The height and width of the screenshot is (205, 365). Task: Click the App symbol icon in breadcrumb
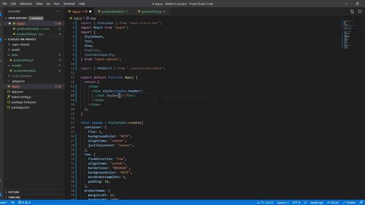[x=88, y=18]
